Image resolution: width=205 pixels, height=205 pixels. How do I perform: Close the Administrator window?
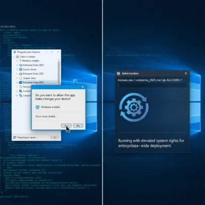pyautogui.click(x=186, y=73)
